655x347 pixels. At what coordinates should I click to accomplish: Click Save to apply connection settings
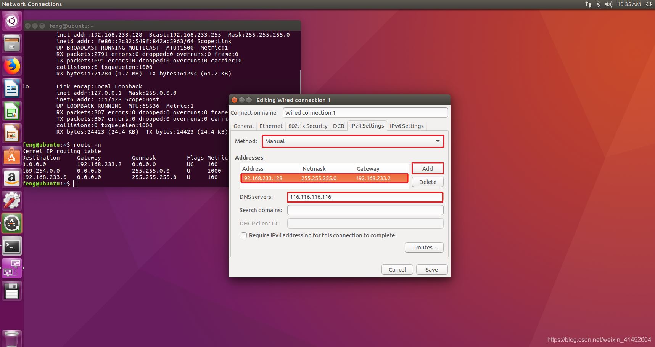click(x=431, y=270)
